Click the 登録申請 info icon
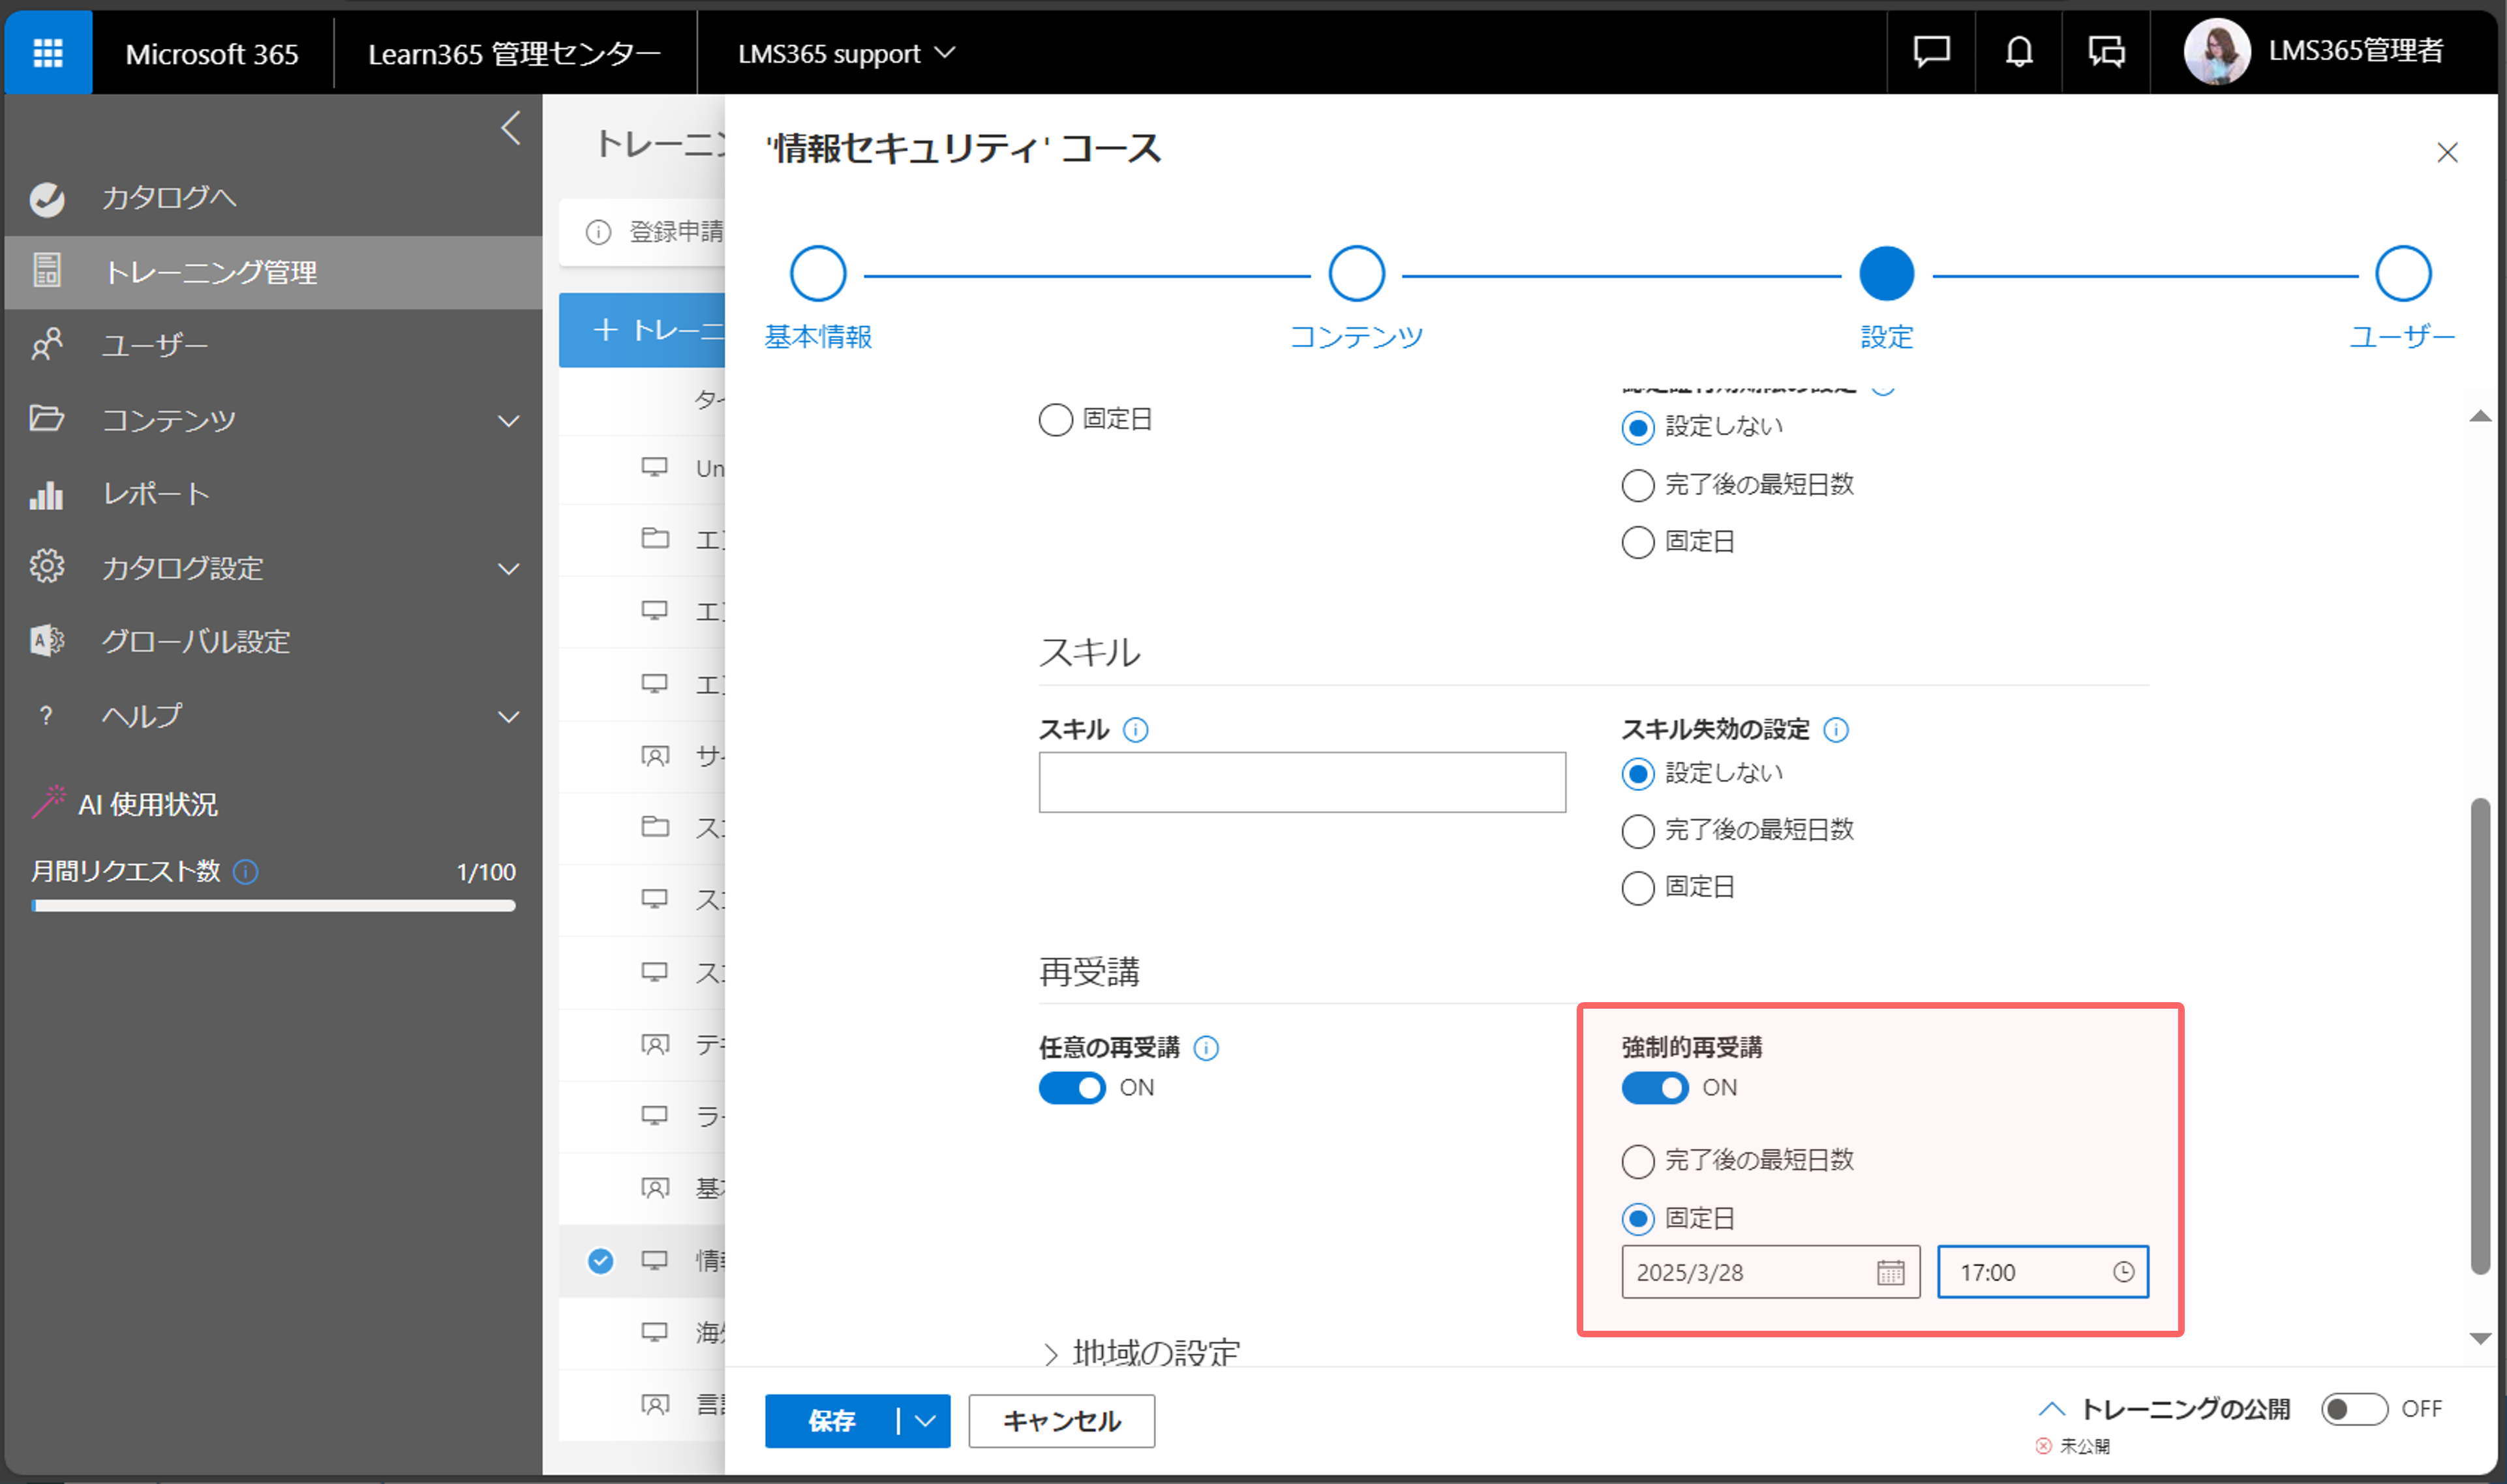 [598, 232]
